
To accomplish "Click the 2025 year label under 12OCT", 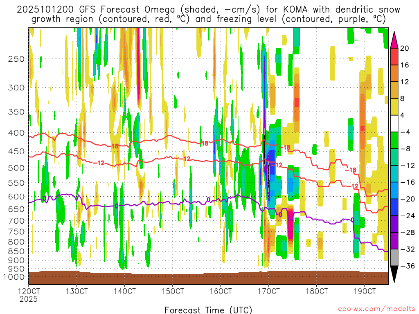I will click(x=29, y=299).
